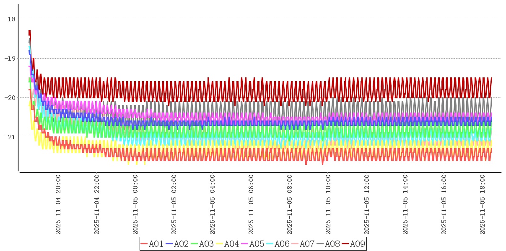Click the A04 legend label
Image resolution: width=506 pixels, height=251 pixels.
[231, 244]
